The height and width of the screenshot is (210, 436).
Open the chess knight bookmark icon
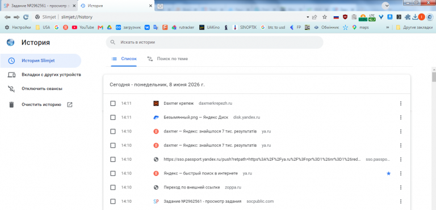[227, 28]
